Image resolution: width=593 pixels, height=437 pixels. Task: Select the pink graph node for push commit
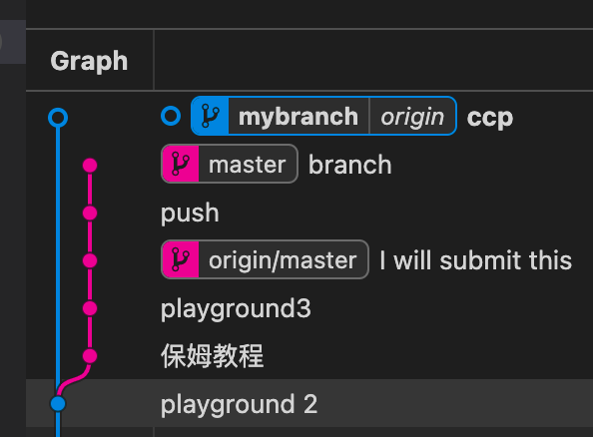tap(90, 214)
